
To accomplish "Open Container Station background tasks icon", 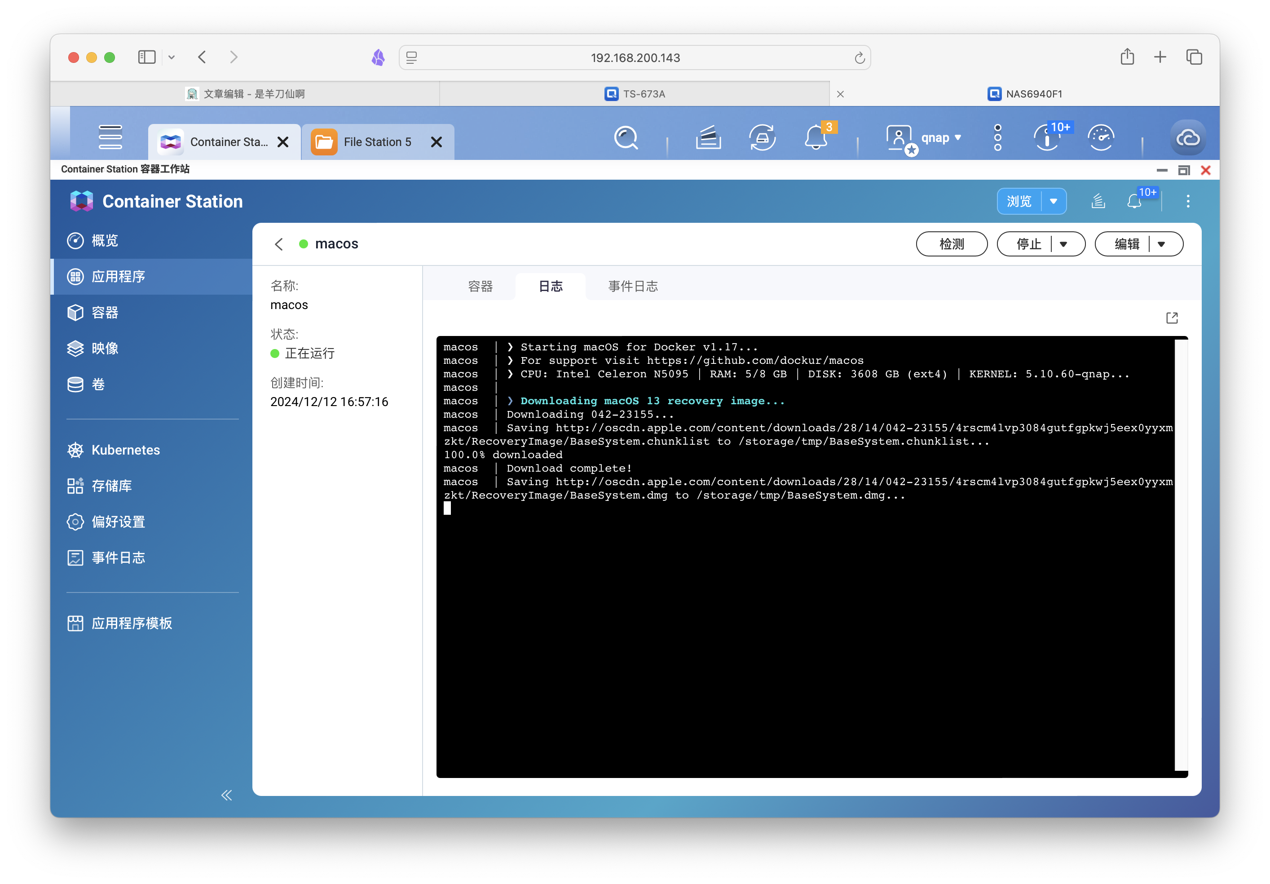I will point(1098,201).
